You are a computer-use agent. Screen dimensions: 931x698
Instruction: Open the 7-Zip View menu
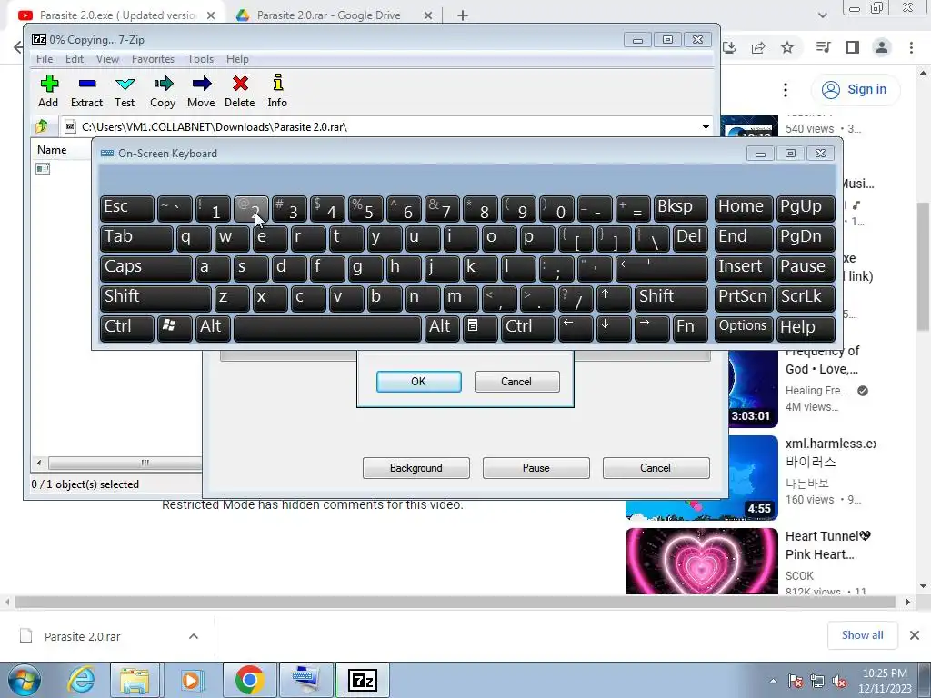coord(107,59)
